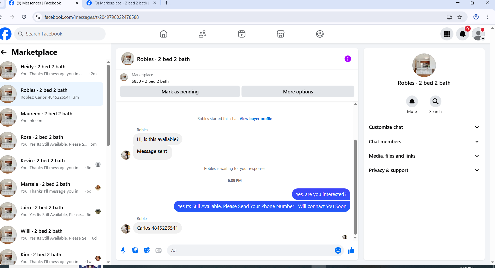Open Chrome's three-dot menu
The width and height of the screenshot is (495, 268).
pyautogui.click(x=488, y=17)
